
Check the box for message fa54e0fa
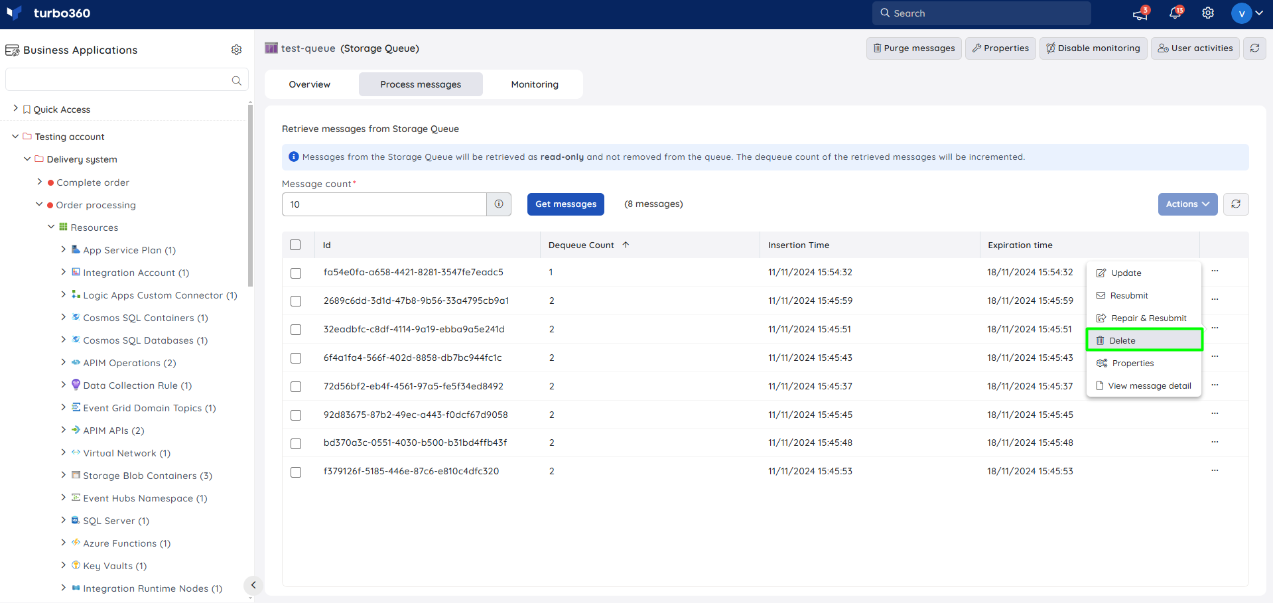pyautogui.click(x=296, y=273)
